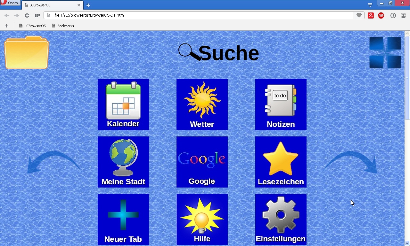Open the Adblock Plus ABP extension

pyautogui.click(x=381, y=15)
